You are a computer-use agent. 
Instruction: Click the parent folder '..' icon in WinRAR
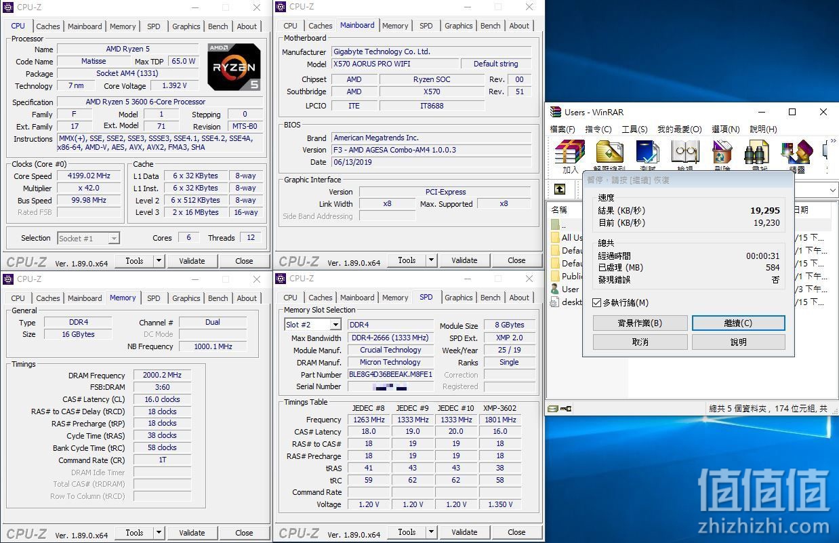555,224
